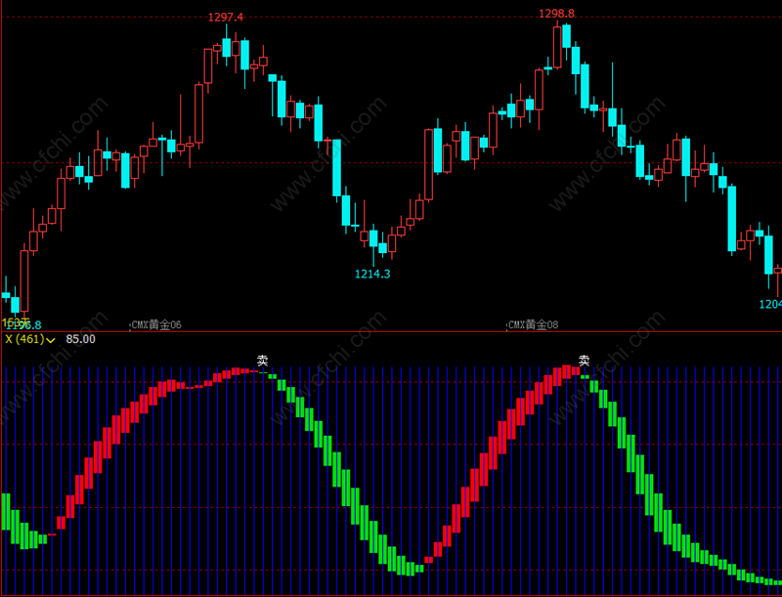Viewport: 782px width, 597px height.
Task: Click the 1297.4 high price label
Action: pos(226,18)
